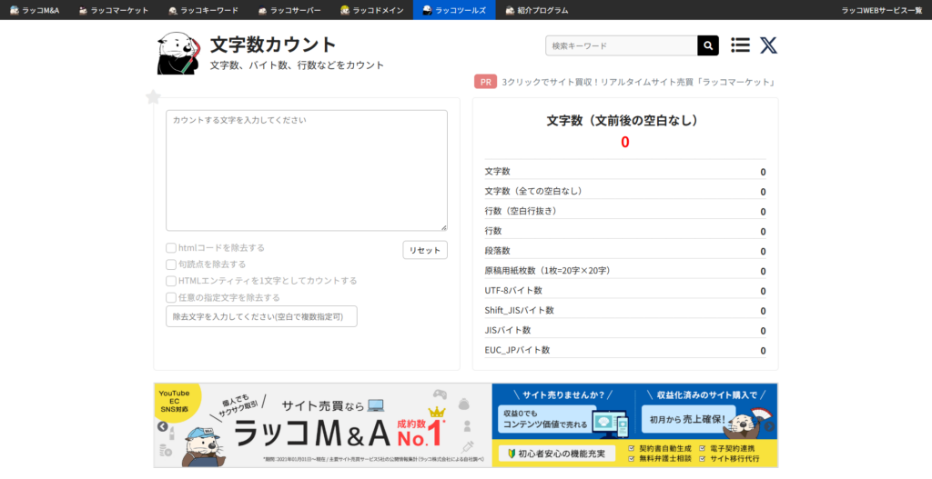Select the ラッコツールズ navigation tab
This screenshot has height=479, width=932.
point(454,10)
